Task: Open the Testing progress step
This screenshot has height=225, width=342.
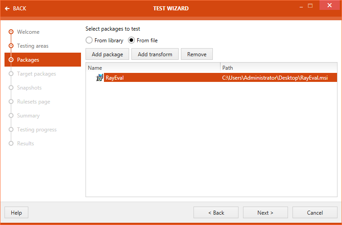Action: click(36, 130)
